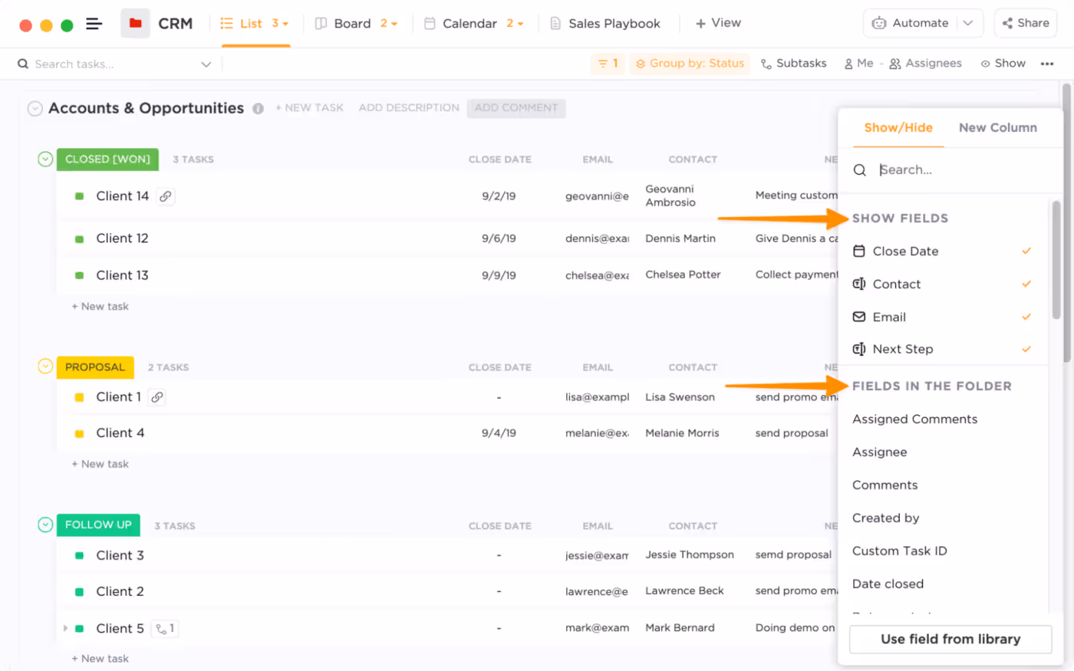The height and width of the screenshot is (671, 1074).
Task: Click the teal status square of Client 3
Action: pos(79,556)
